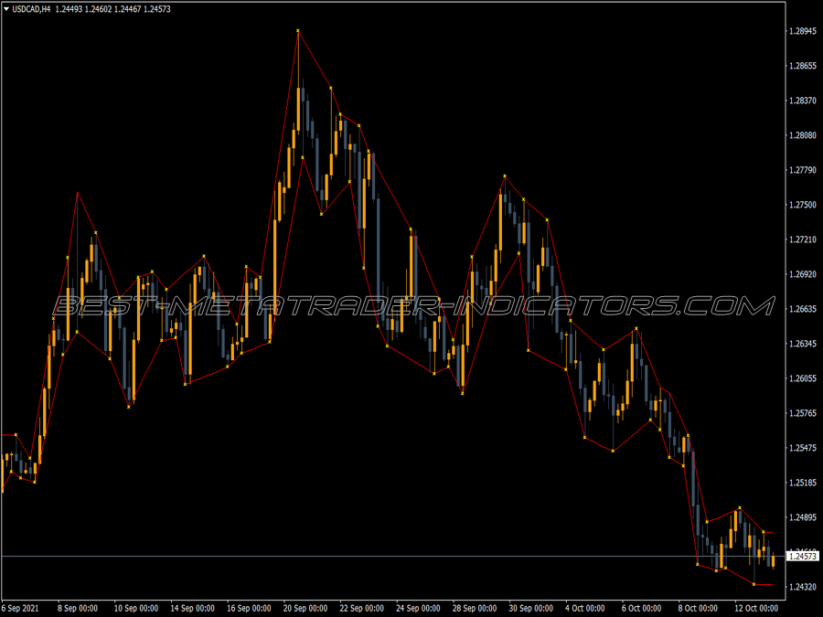Image resolution: width=823 pixels, height=617 pixels.
Task: Click price level 1.28080 on scale
Action: pos(803,135)
